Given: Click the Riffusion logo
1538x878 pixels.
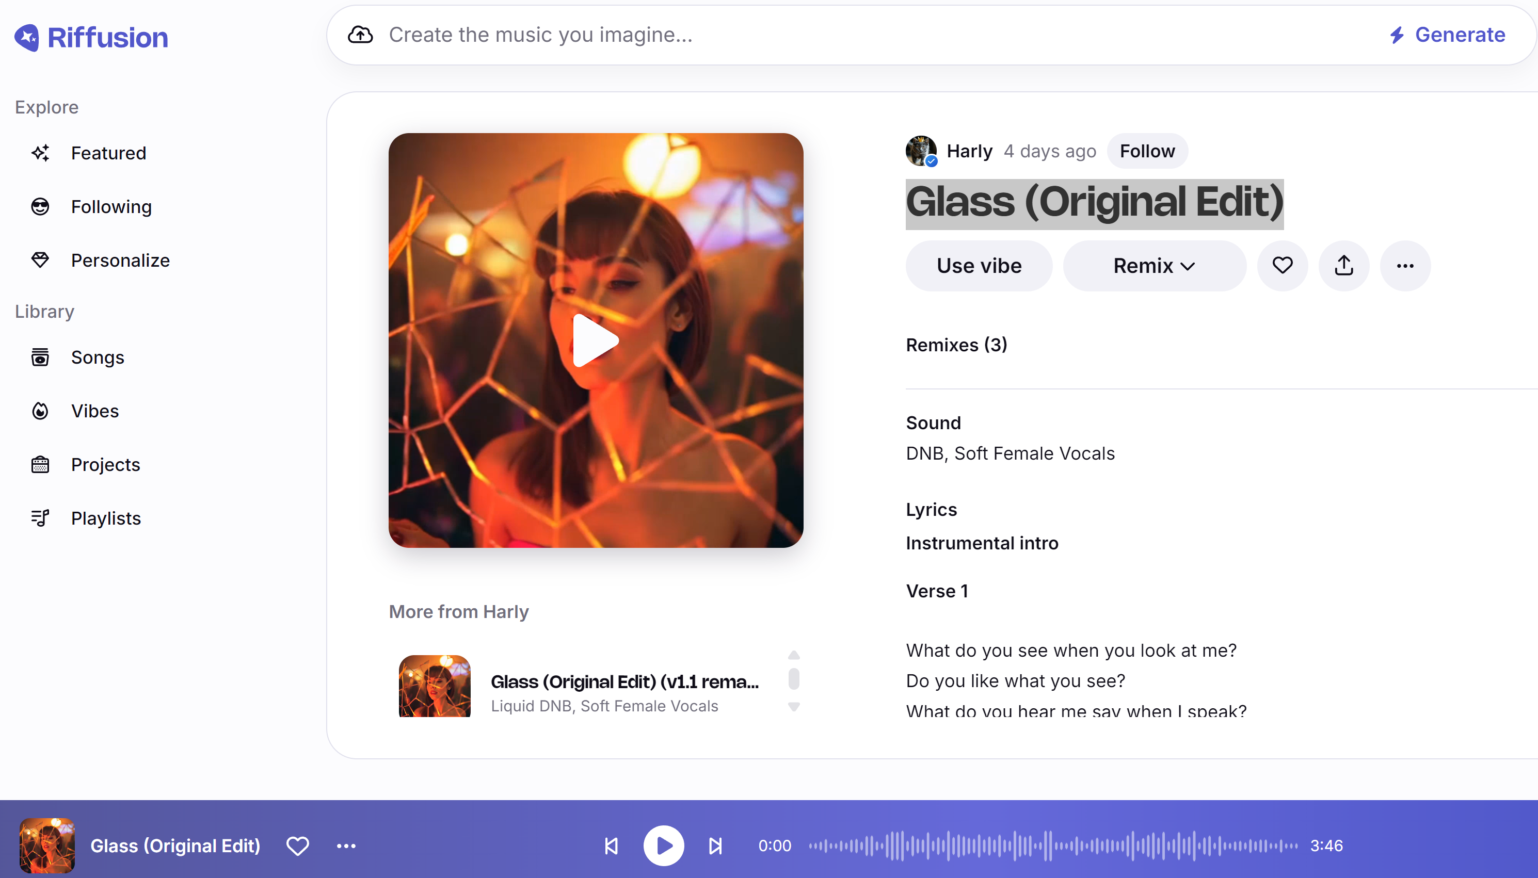Looking at the screenshot, I should 91,37.
